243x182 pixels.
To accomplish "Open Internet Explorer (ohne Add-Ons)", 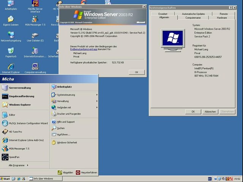I will tap(24, 140).
